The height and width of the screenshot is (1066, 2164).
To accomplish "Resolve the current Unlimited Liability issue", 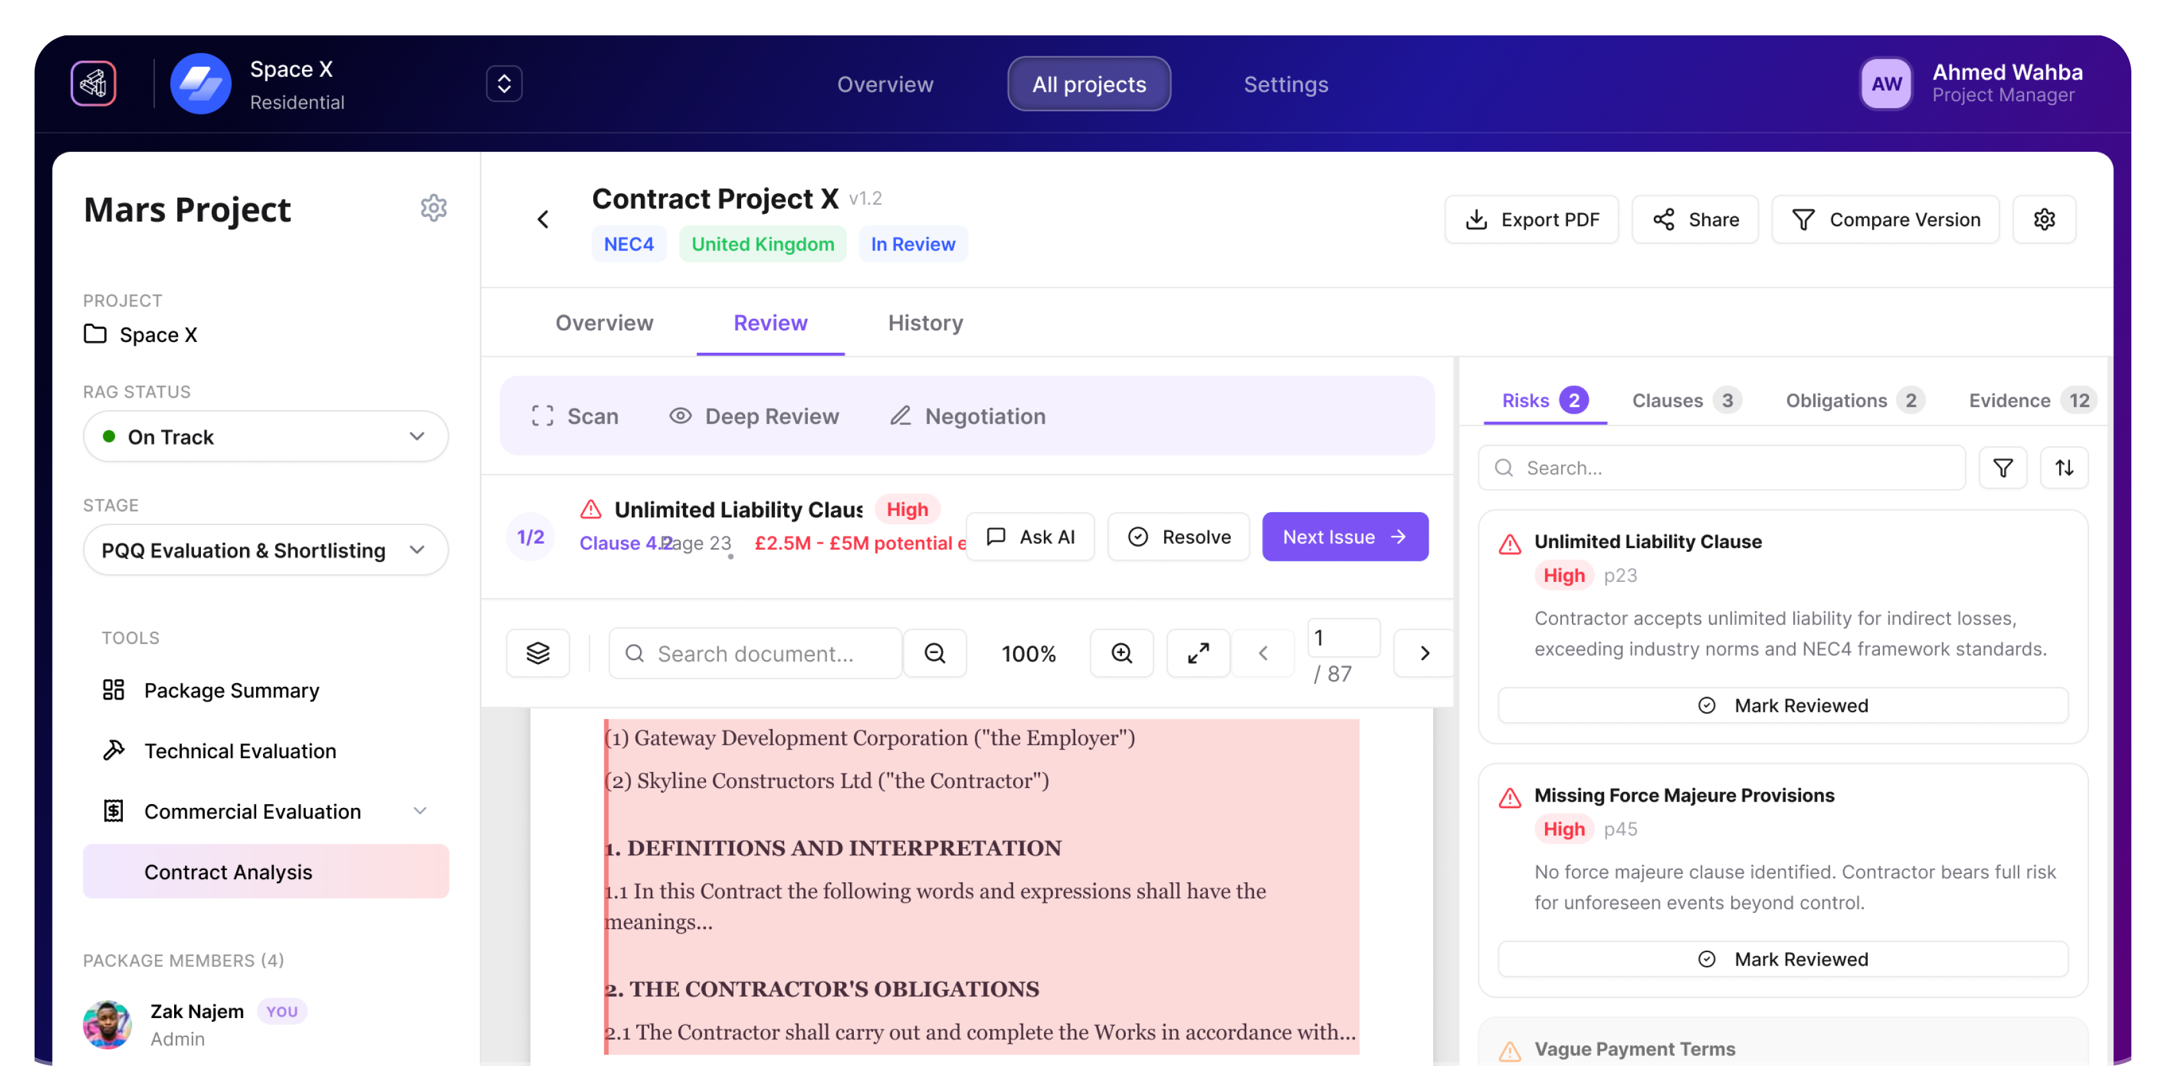I will coord(1178,536).
